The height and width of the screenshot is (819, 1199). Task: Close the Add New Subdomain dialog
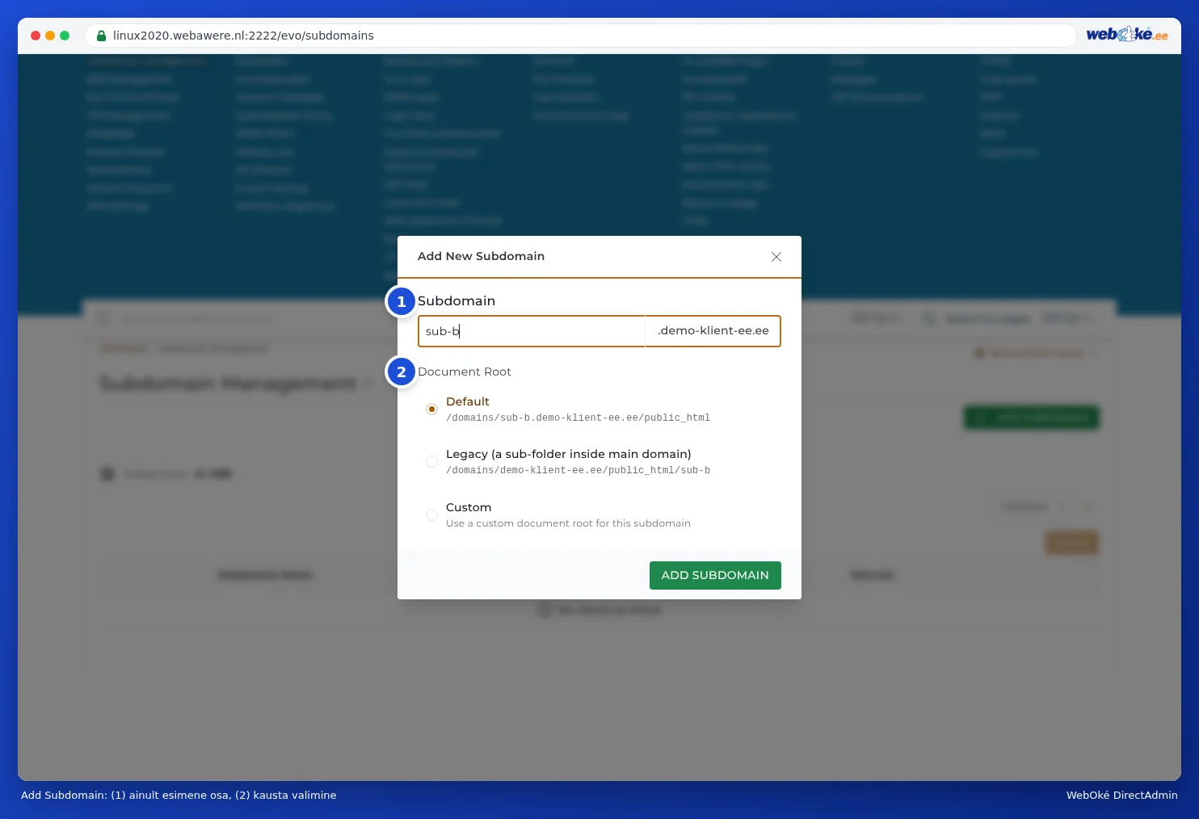pyautogui.click(x=776, y=257)
